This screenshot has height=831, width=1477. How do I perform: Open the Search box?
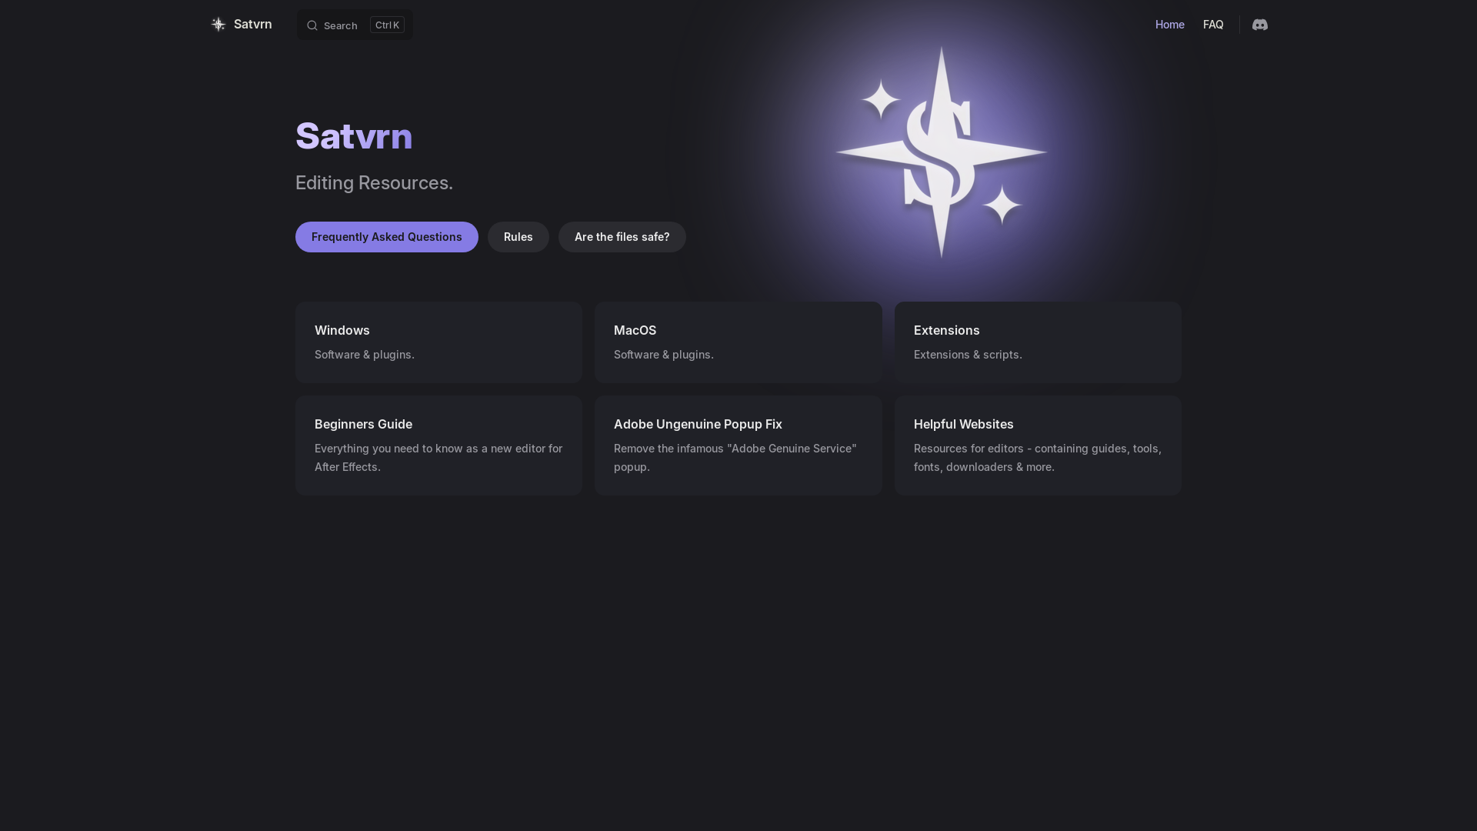(x=355, y=25)
